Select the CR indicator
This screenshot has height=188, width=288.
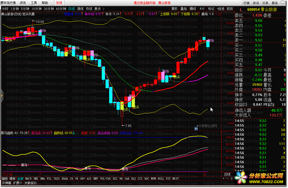pyautogui.click(x=72, y=179)
